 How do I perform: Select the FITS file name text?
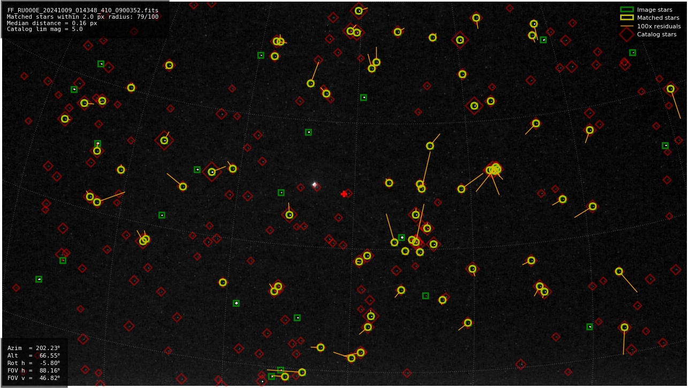click(83, 10)
